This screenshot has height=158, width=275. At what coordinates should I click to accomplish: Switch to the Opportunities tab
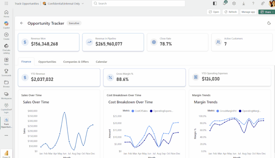point(47,62)
